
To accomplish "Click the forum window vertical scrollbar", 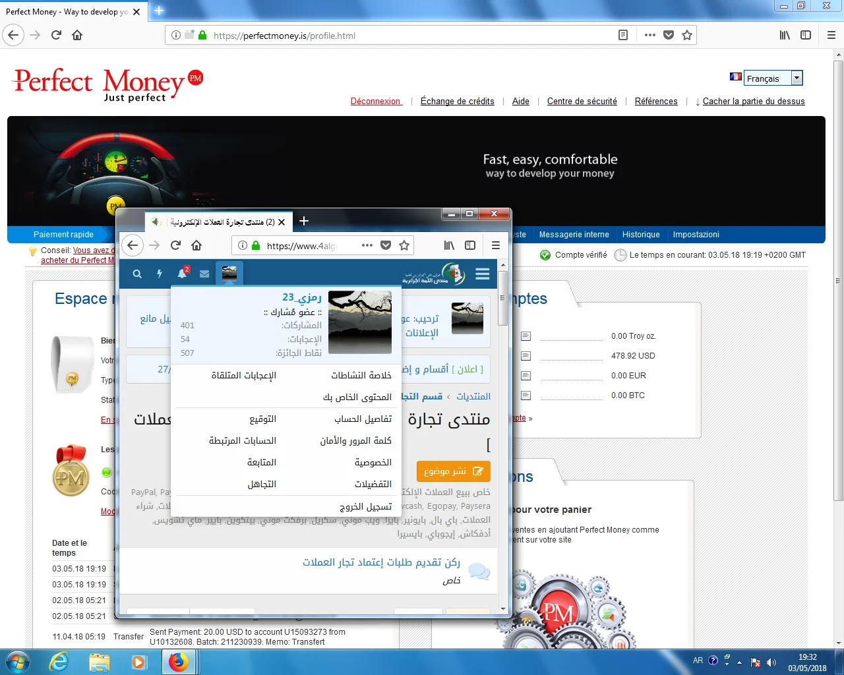I will (503, 303).
